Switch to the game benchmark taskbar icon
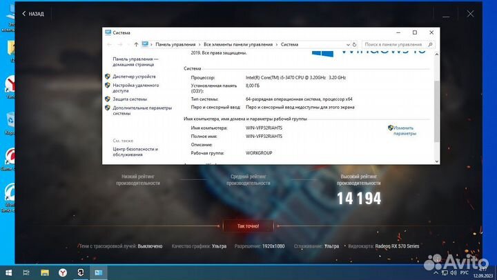 [81, 272]
